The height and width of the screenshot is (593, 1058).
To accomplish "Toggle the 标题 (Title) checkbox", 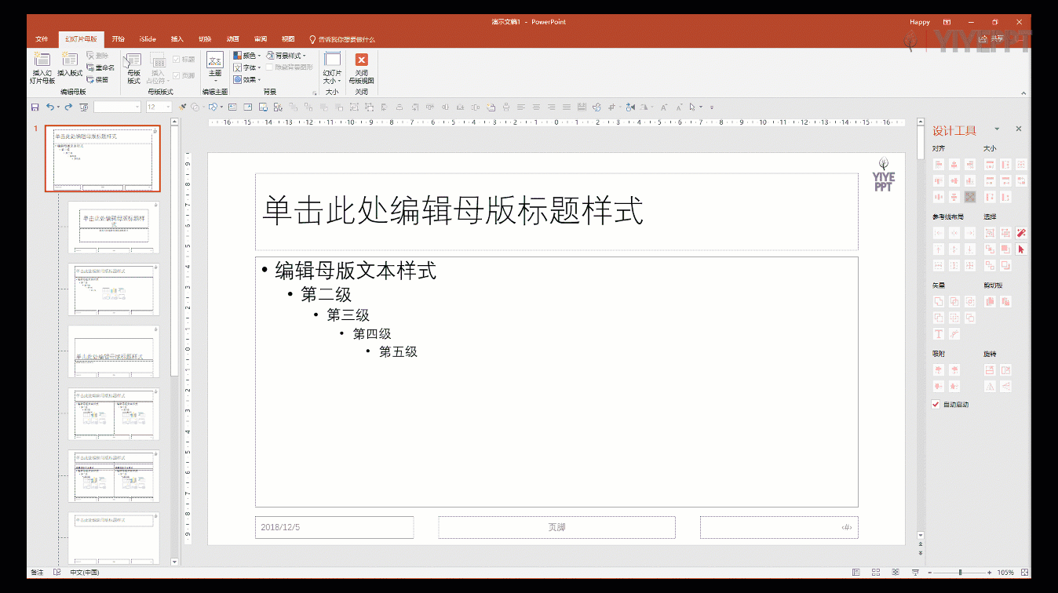I will coord(177,60).
